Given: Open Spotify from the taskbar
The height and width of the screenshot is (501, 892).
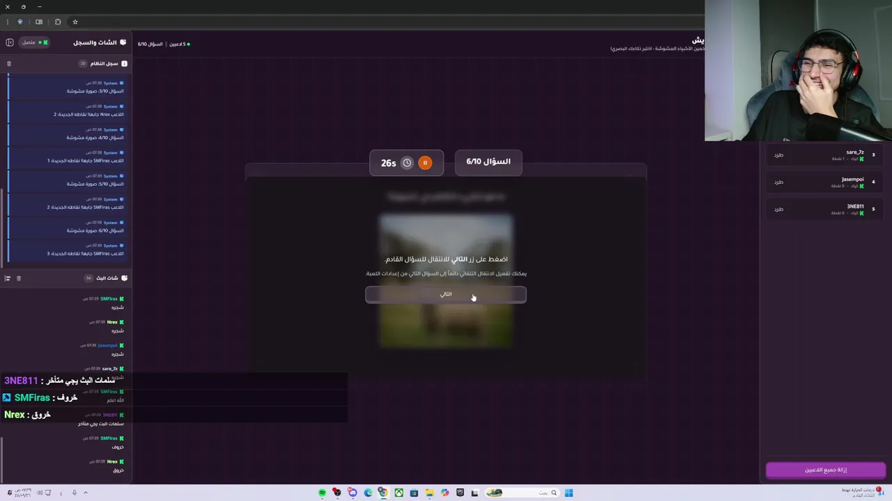Looking at the screenshot, I should tap(322, 493).
